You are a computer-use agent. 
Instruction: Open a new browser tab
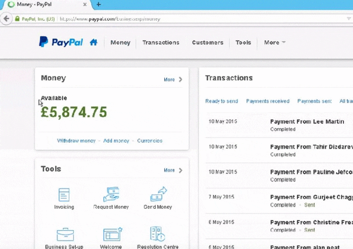pos(98,4)
